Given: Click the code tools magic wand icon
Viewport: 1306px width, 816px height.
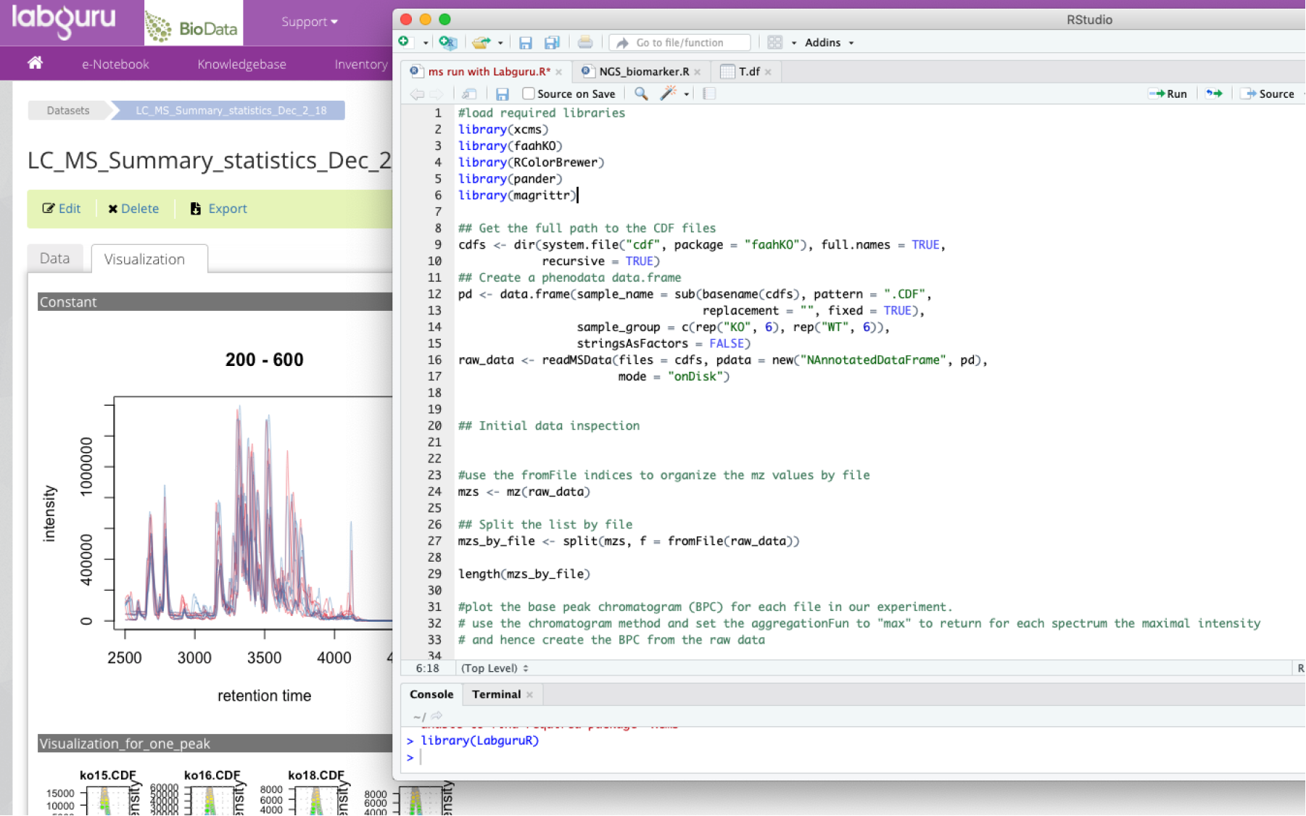Looking at the screenshot, I should point(668,93).
